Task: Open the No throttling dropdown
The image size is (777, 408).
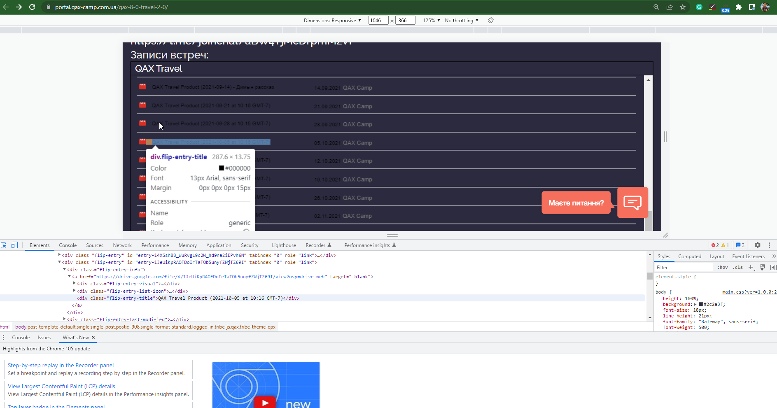Action: point(461,20)
